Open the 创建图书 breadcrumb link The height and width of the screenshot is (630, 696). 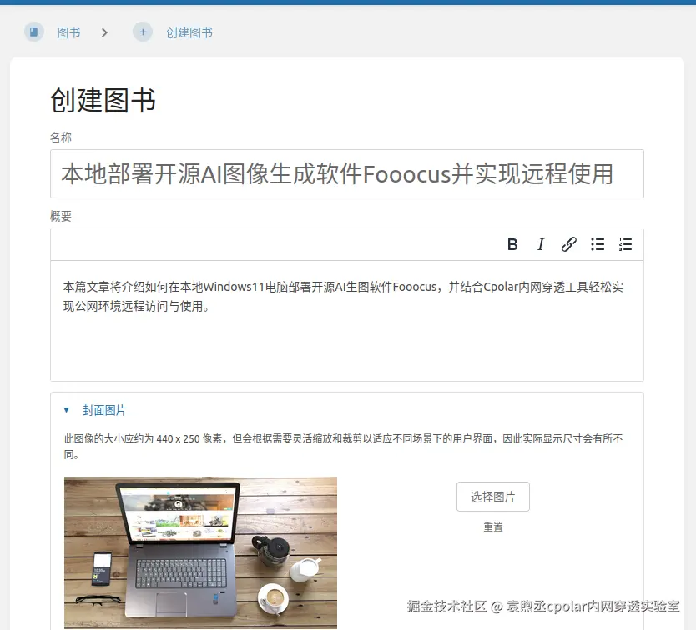[x=189, y=32]
